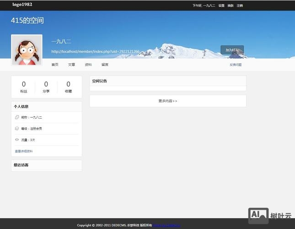Click the 反馈问题 feedback link
This screenshot has height=229, width=295.
pyautogui.click(x=236, y=65)
